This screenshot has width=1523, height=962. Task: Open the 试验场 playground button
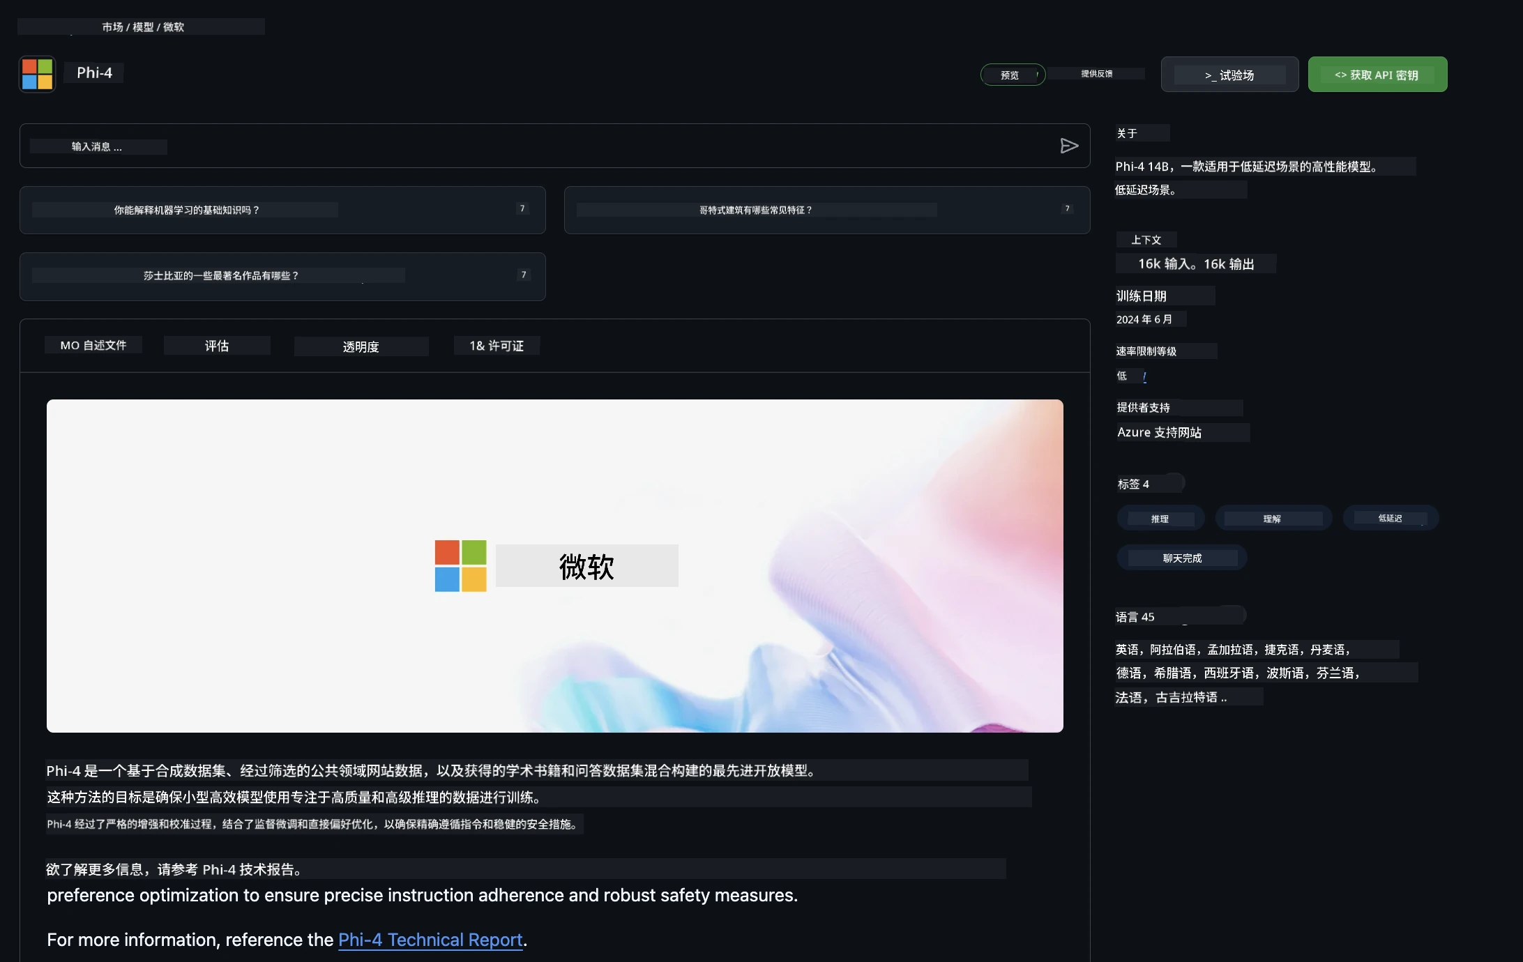[1229, 75]
